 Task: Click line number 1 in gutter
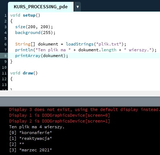pyautogui.click(x=5, y=15)
